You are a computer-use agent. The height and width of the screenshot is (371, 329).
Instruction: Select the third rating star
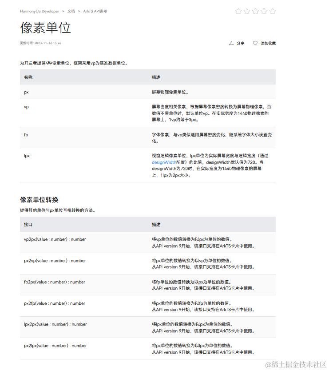click(x=255, y=11)
